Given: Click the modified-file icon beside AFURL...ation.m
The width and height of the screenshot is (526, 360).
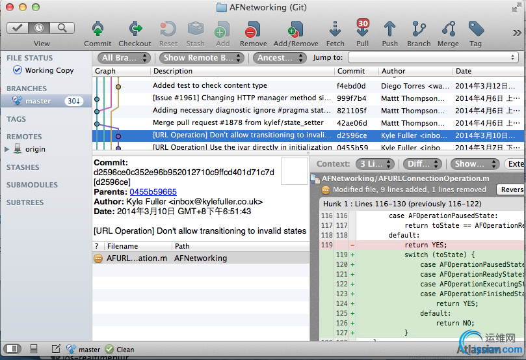Looking at the screenshot, I should 98,258.
